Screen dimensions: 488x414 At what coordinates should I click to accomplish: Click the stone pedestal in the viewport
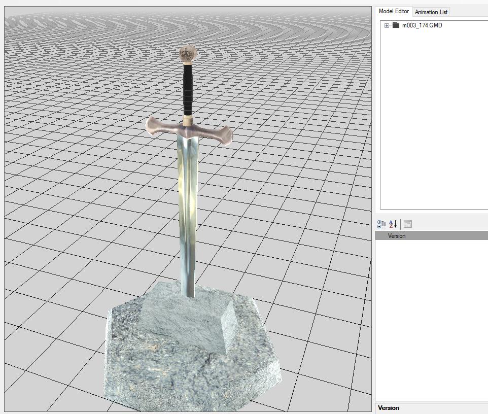click(192, 347)
